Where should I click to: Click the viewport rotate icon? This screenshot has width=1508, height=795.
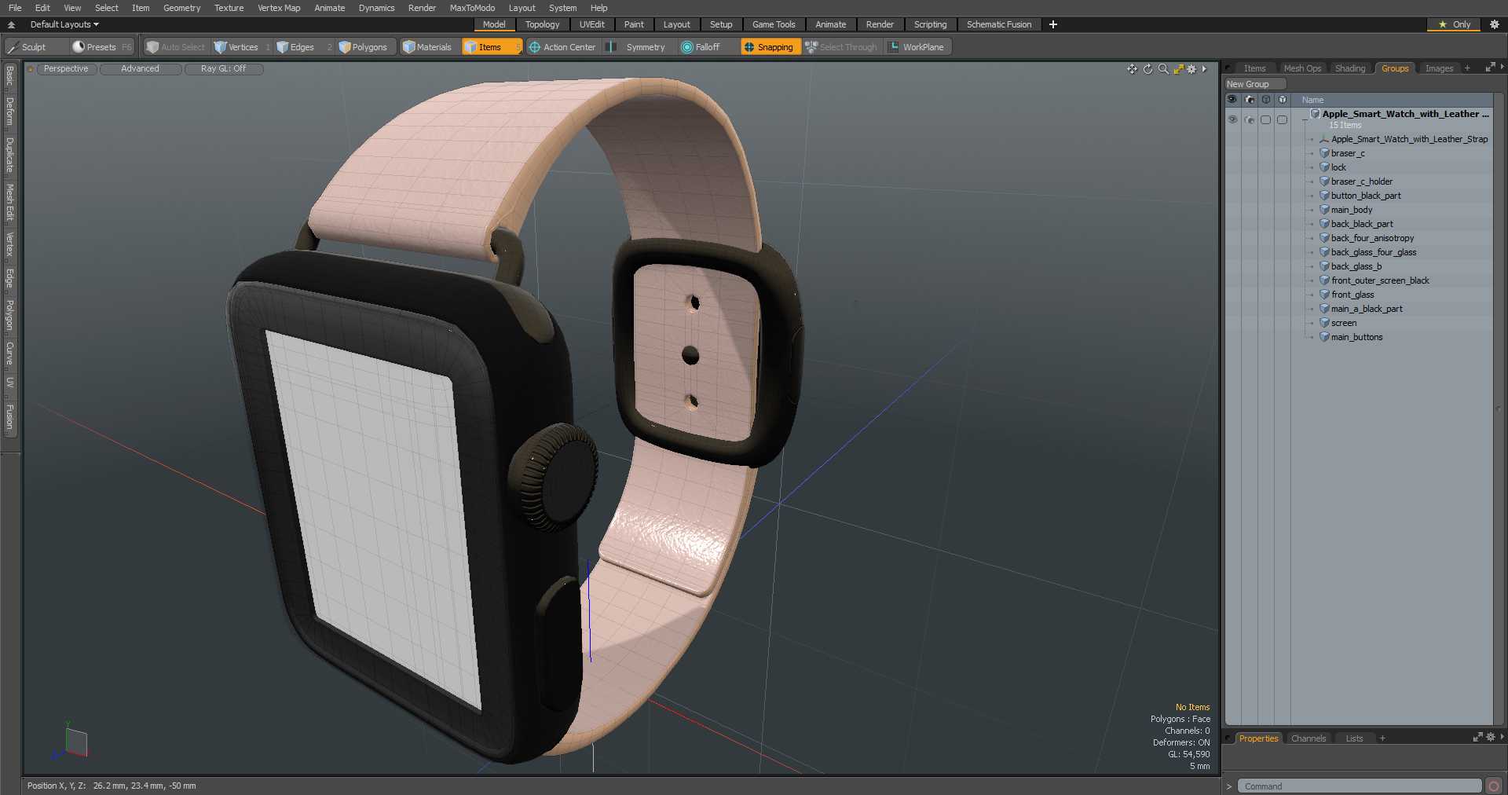click(x=1147, y=69)
